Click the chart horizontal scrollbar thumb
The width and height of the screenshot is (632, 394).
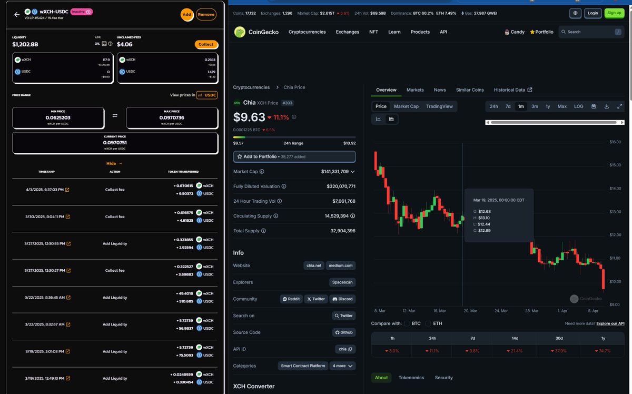(x=553, y=122)
